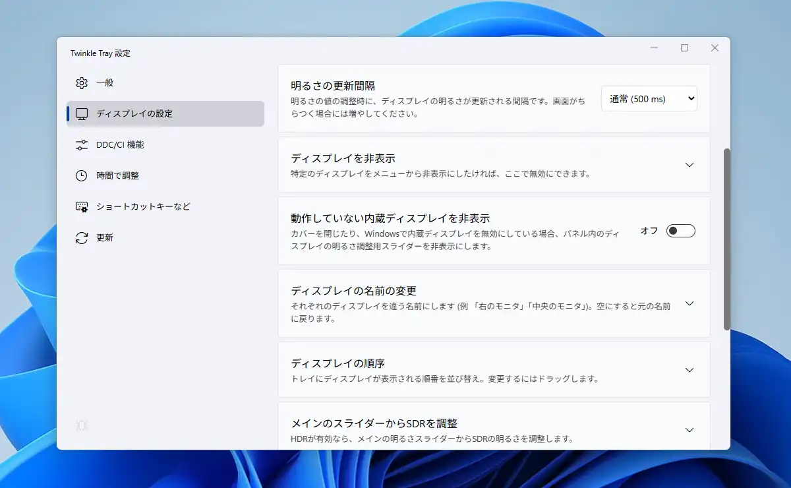
Task: Click the sliders icon for DDC/CI 機能
Action: click(82, 145)
